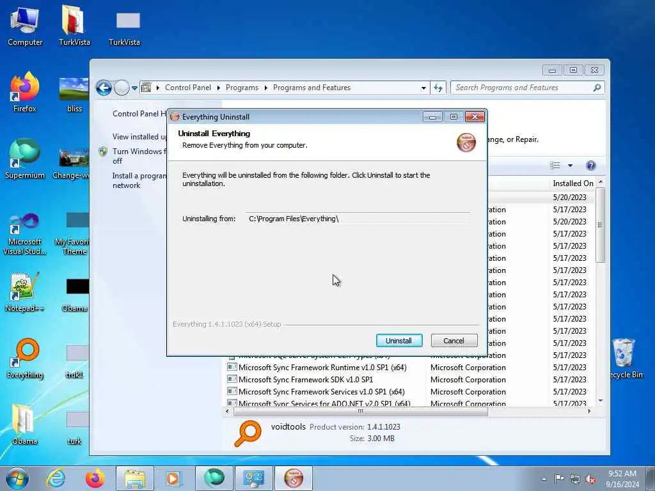This screenshot has height=491, width=655.
Task: Open the recent pages dropdown arrow
Action: click(x=134, y=88)
